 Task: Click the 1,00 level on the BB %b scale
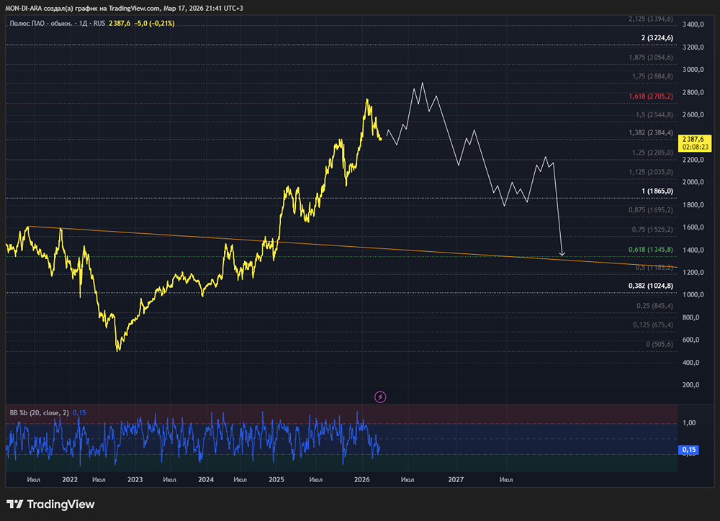coord(689,423)
